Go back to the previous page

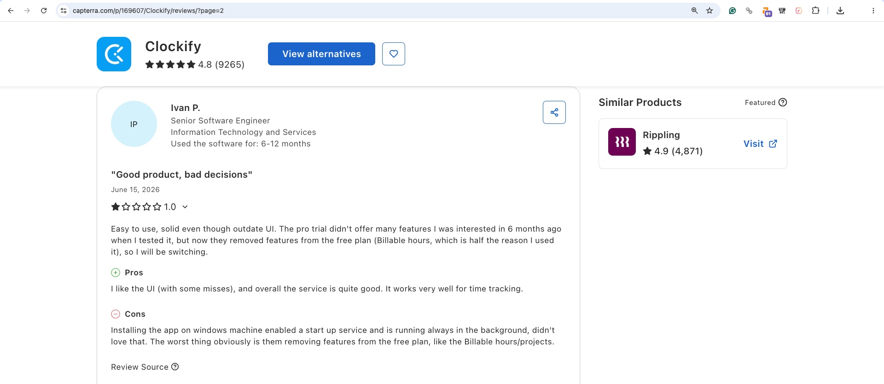click(11, 11)
